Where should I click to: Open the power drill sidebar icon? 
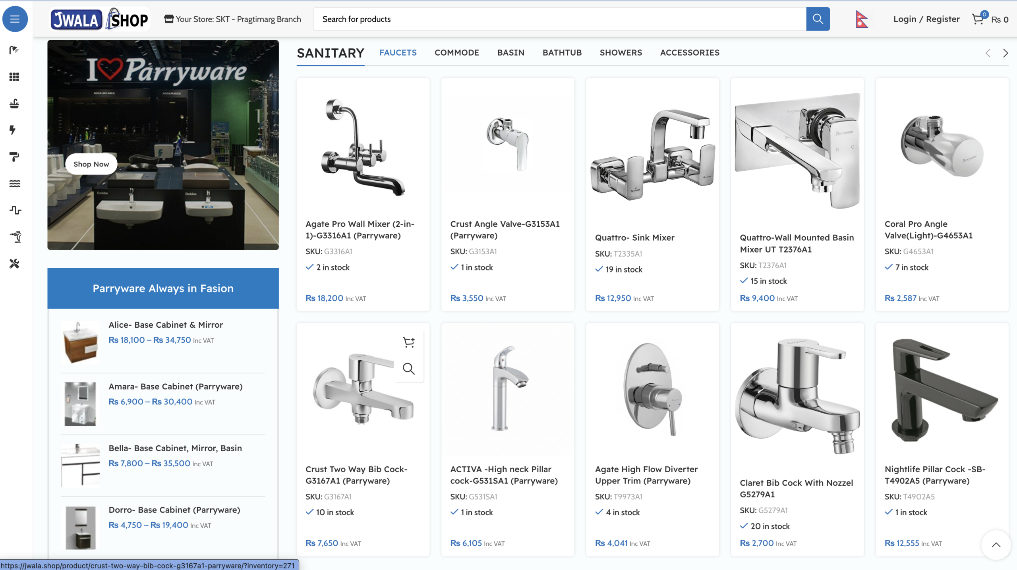click(x=15, y=237)
